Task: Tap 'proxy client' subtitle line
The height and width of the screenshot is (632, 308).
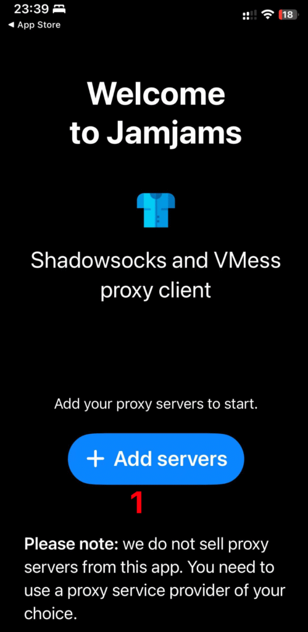Action: pyautogui.click(x=156, y=289)
